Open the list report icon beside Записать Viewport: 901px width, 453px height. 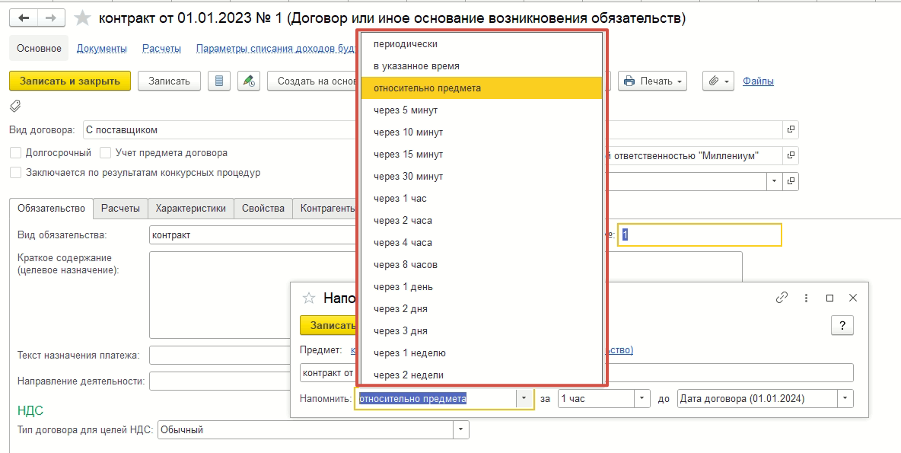point(219,81)
